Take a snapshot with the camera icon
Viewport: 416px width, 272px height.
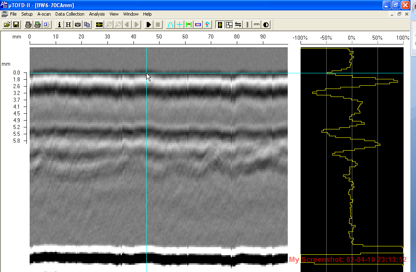point(77,25)
